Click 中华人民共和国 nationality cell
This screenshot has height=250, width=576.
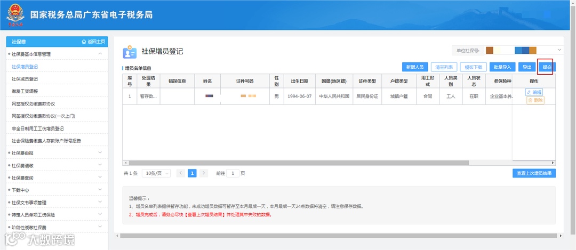tap(334, 96)
